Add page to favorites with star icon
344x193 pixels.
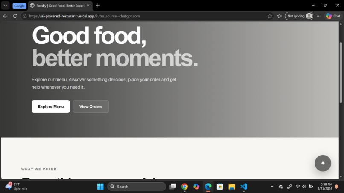coord(270,16)
